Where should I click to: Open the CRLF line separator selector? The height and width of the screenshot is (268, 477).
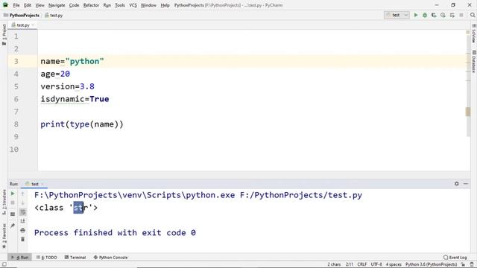(361, 264)
